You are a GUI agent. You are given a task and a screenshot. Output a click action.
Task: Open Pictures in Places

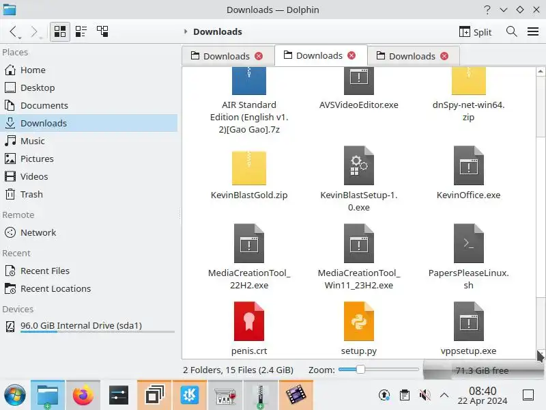pyautogui.click(x=89, y=159)
